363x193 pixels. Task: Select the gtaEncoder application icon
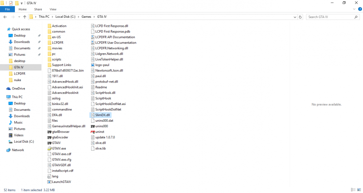(x=49, y=137)
